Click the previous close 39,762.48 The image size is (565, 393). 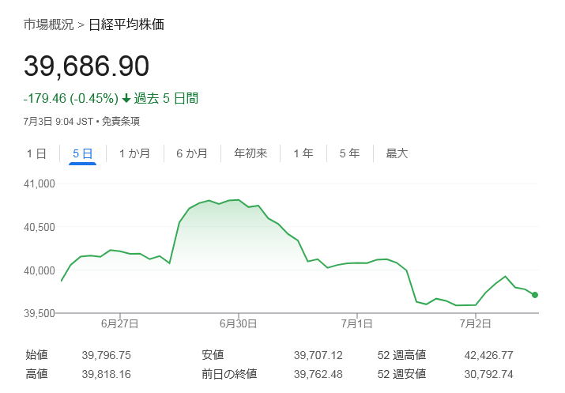pyautogui.click(x=318, y=374)
